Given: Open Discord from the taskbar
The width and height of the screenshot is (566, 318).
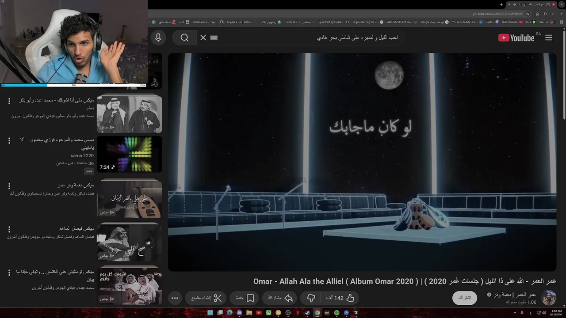Looking at the screenshot, I should [239, 313].
